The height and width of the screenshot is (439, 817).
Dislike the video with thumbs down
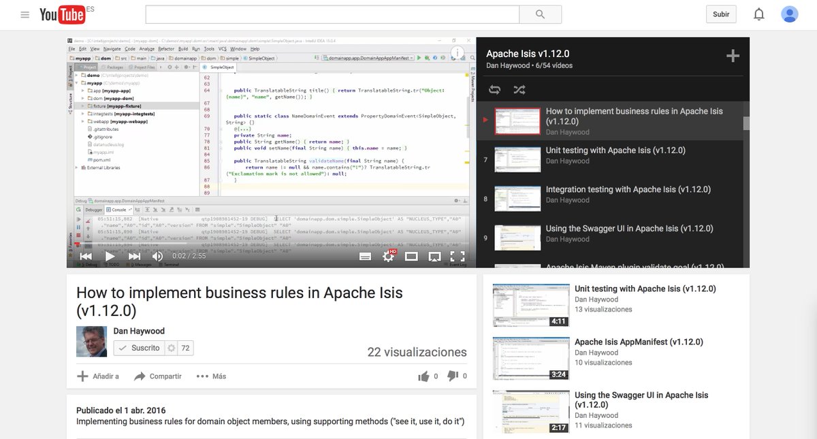pos(453,376)
